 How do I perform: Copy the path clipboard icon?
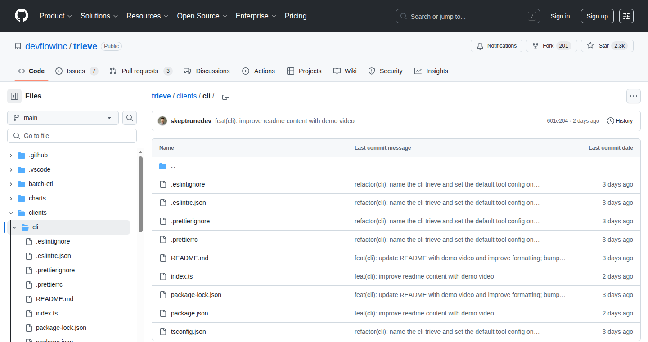point(226,96)
